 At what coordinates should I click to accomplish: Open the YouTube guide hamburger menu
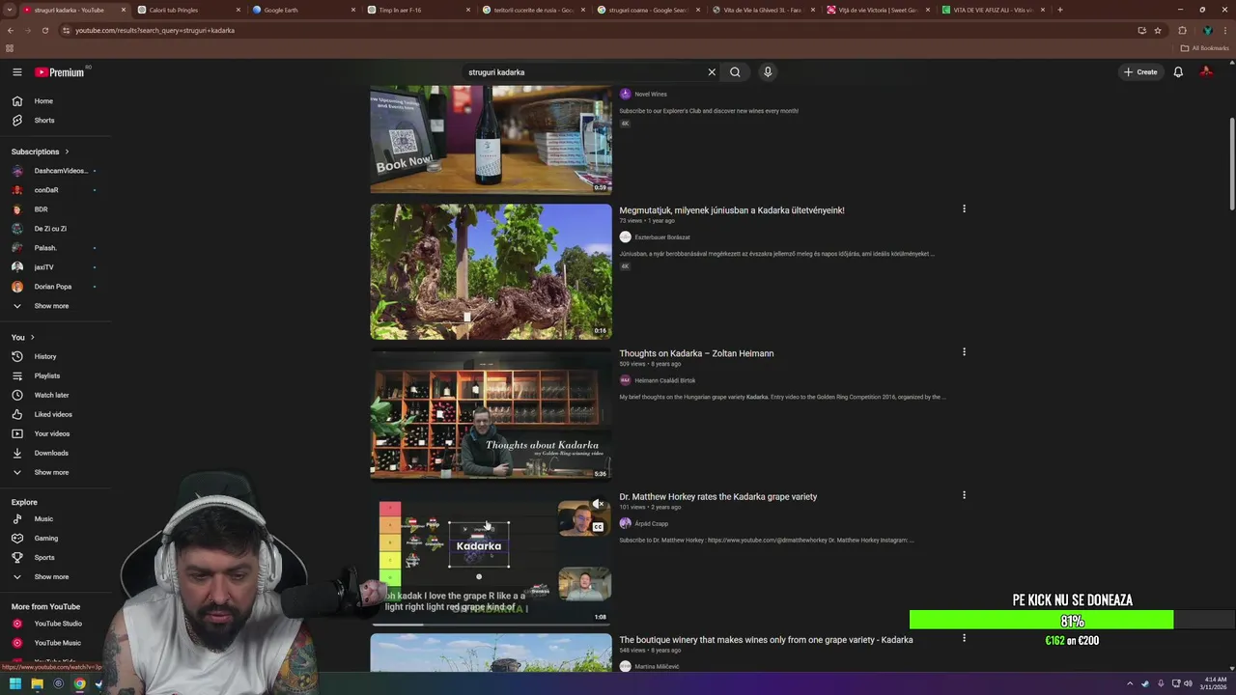[x=16, y=72]
